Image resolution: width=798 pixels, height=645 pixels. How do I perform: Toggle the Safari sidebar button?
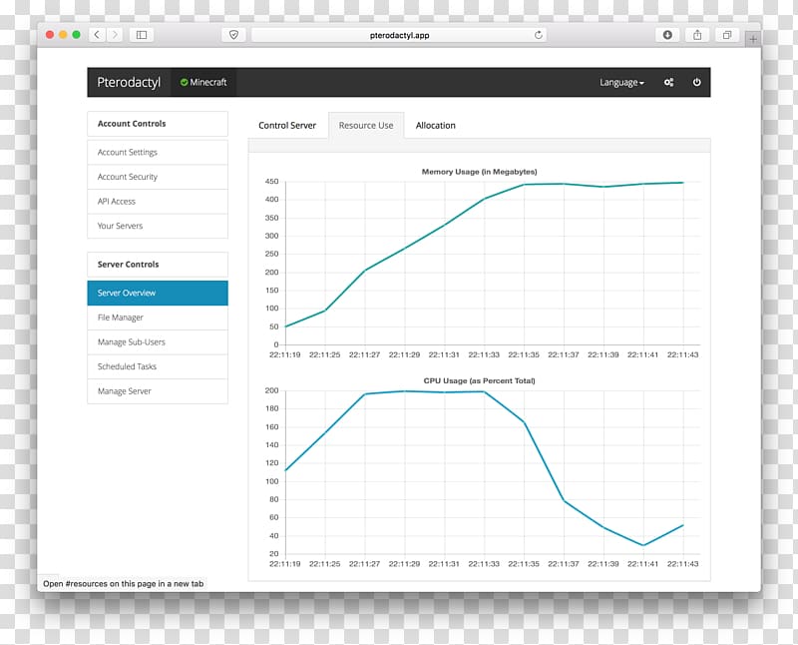coord(142,35)
